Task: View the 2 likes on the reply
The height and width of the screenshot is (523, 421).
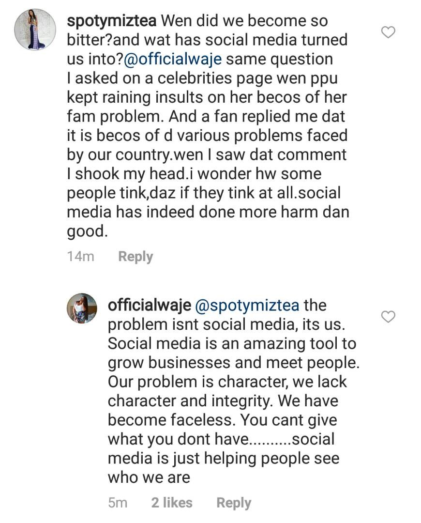Action: coord(171,503)
